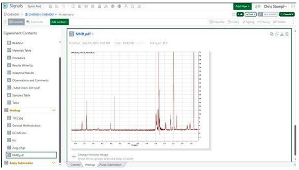The image size is (299, 170).
Task: Click the star icon in top toolbar
Action: (132, 6)
